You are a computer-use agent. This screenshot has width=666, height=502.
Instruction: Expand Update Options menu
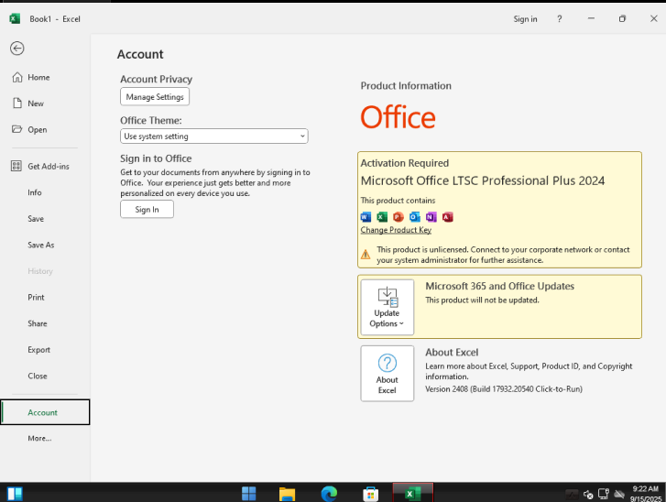[387, 307]
